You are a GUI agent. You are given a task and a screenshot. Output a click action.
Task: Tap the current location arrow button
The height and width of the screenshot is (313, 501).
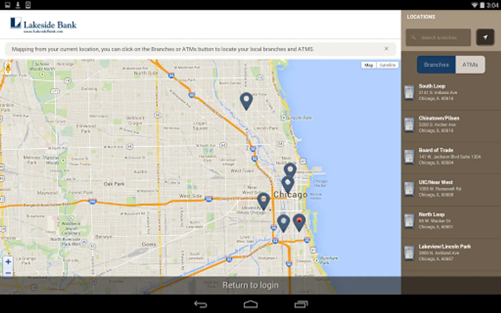[485, 37]
